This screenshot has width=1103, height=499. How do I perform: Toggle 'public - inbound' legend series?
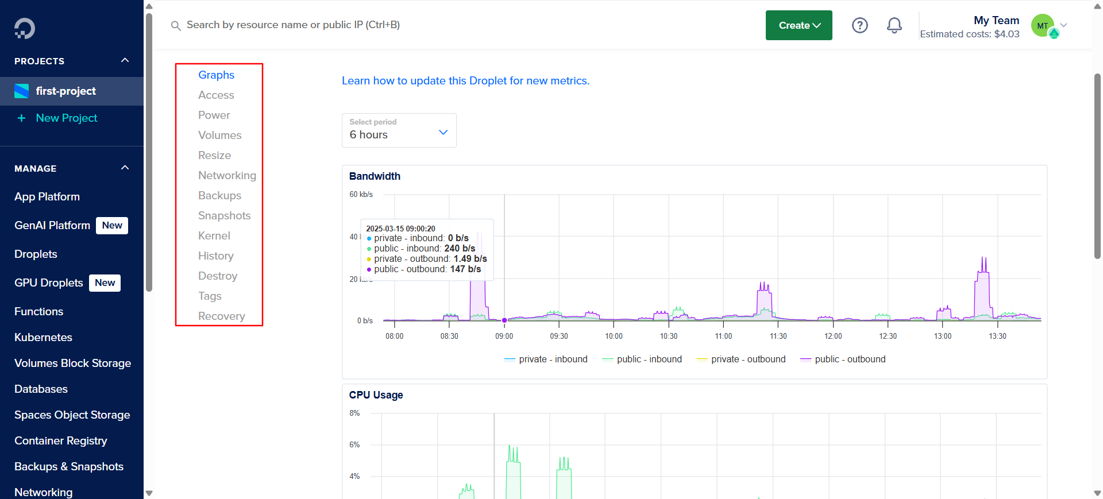(x=642, y=359)
